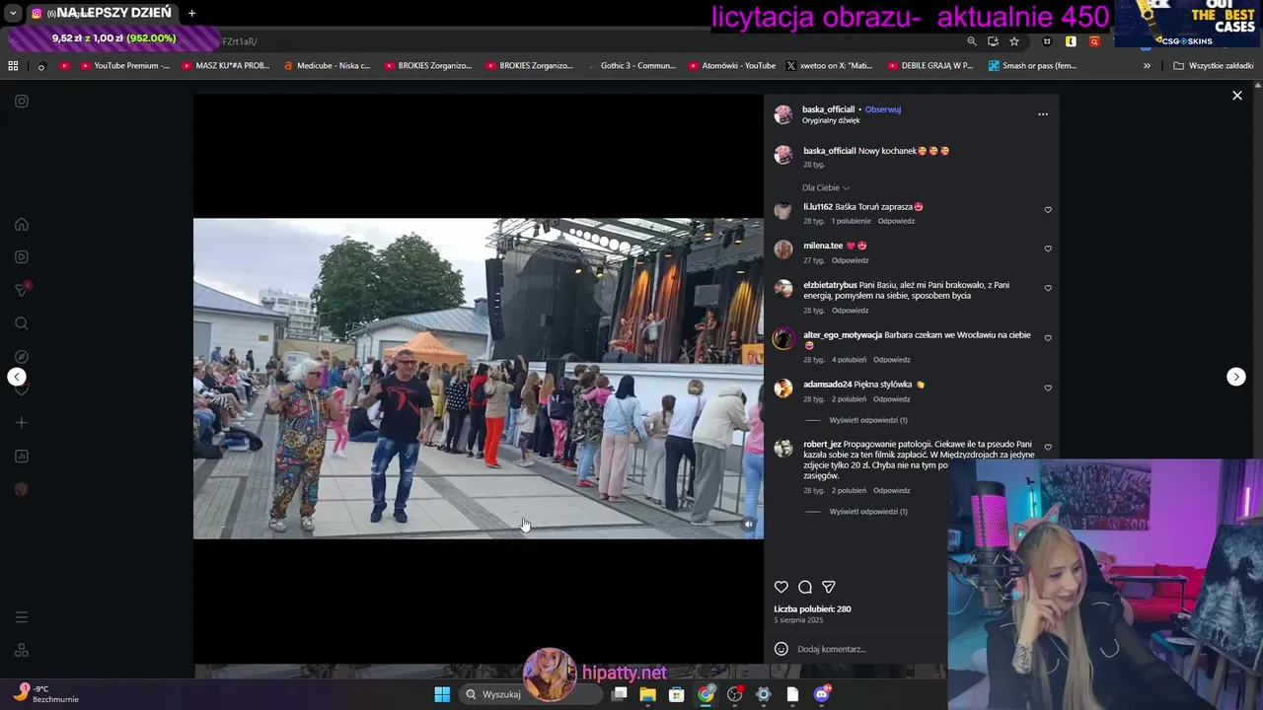This screenshot has width=1263, height=710.
Task: Open the Reels icon in sidebar
Action: [x=22, y=257]
